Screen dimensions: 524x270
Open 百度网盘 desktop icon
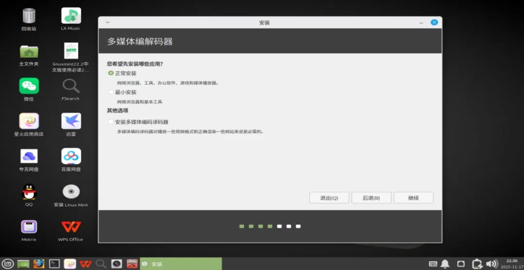(x=71, y=156)
